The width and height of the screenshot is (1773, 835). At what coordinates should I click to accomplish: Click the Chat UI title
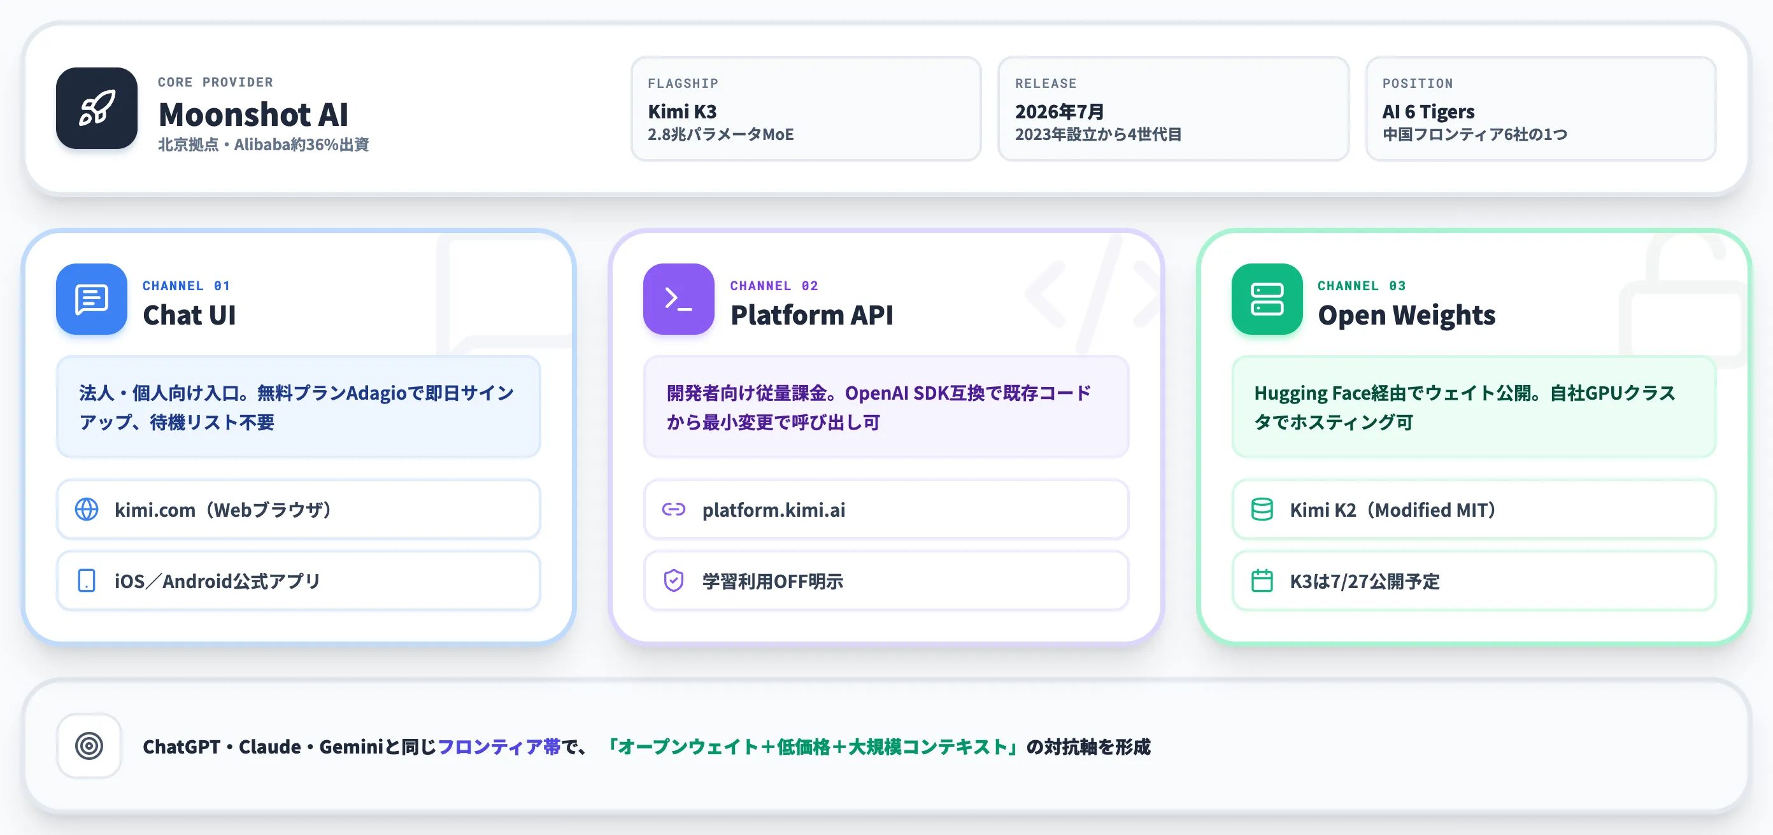pos(189,315)
